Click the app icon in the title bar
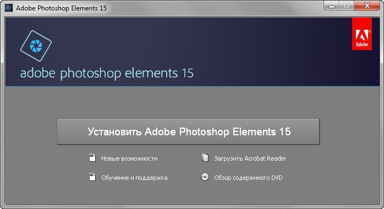 [x=9, y=8]
